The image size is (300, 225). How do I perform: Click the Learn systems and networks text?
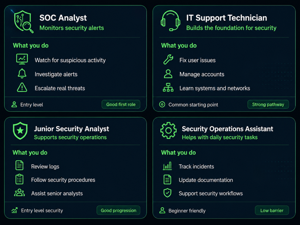(215, 88)
